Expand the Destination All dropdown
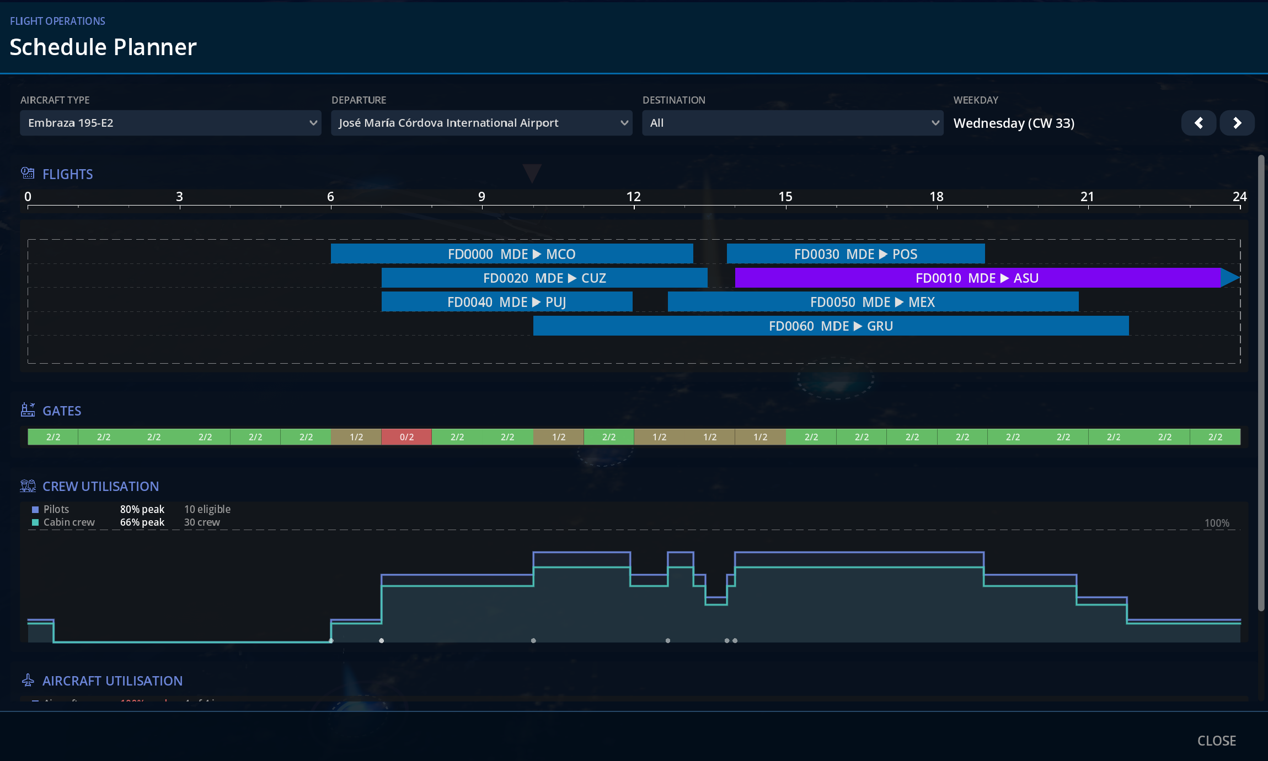Image resolution: width=1268 pixels, height=761 pixels. pos(793,123)
